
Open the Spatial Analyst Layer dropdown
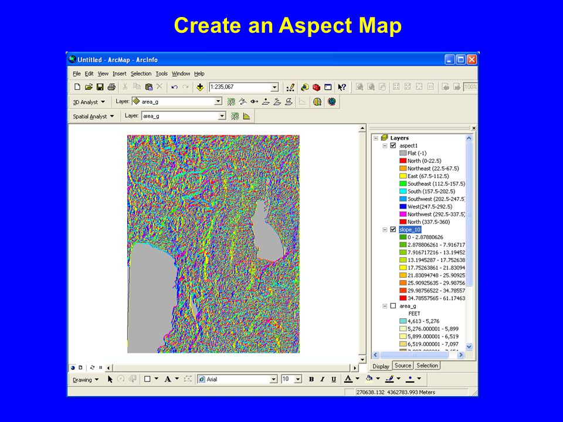pos(222,116)
